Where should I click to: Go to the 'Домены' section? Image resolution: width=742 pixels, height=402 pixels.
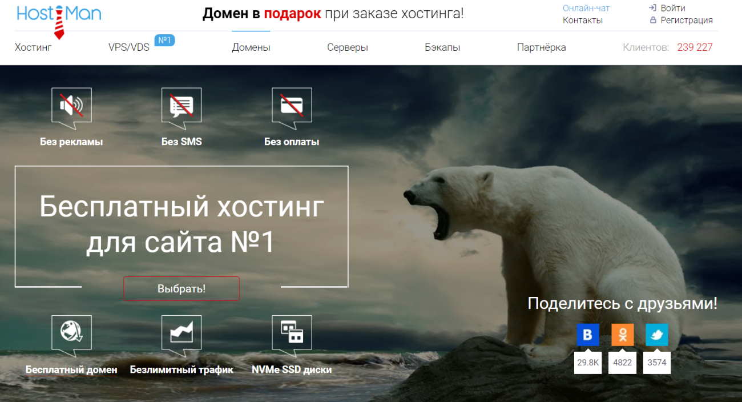[x=251, y=47]
